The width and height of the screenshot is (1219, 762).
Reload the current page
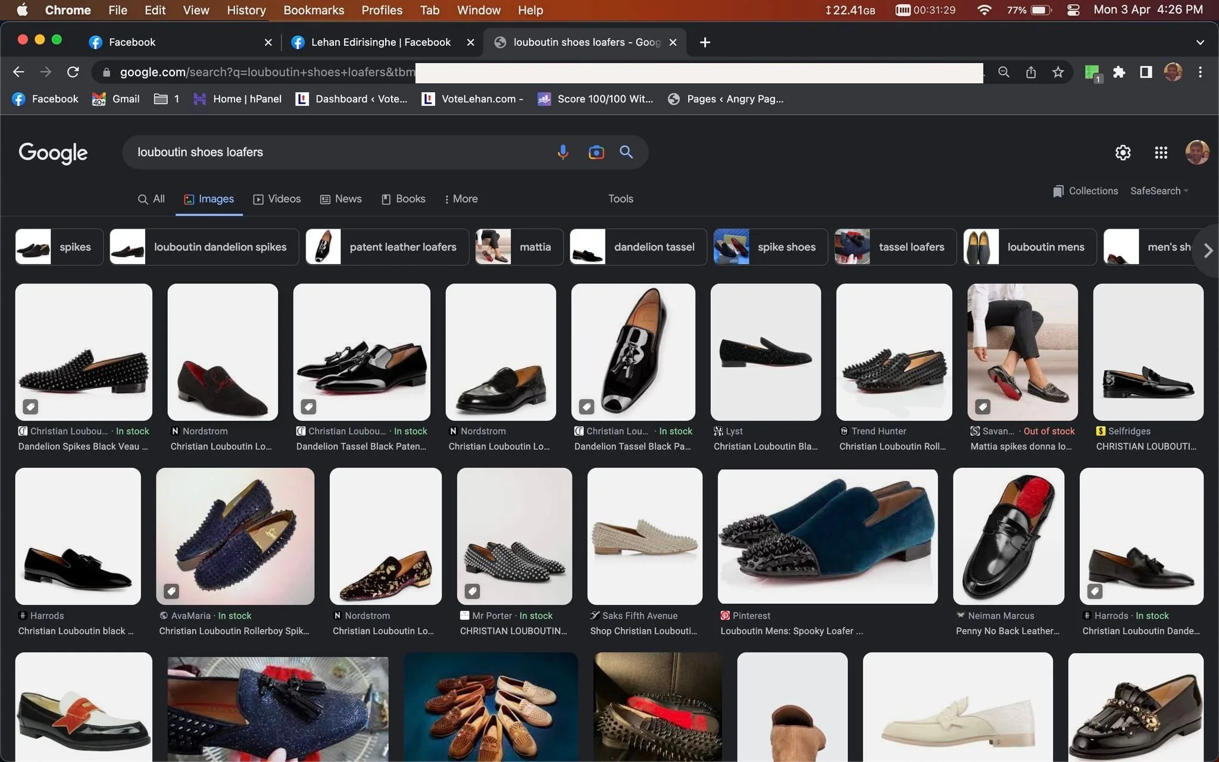tap(73, 72)
